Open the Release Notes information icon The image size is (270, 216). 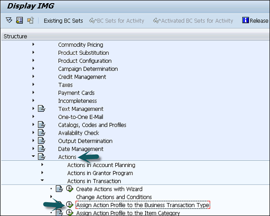(246, 21)
